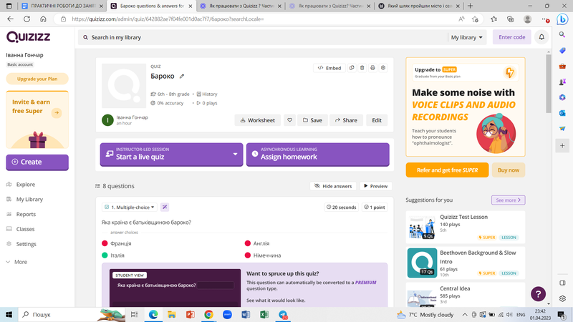Open 1. Multiple-choice question type dropdown

click(x=130, y=207)
